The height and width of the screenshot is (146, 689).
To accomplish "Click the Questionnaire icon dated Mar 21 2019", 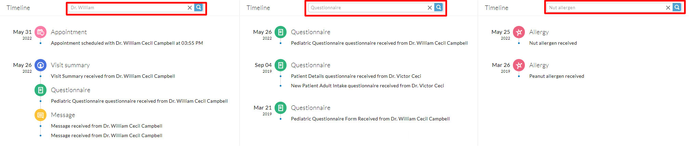I will (x=280, y=108).
